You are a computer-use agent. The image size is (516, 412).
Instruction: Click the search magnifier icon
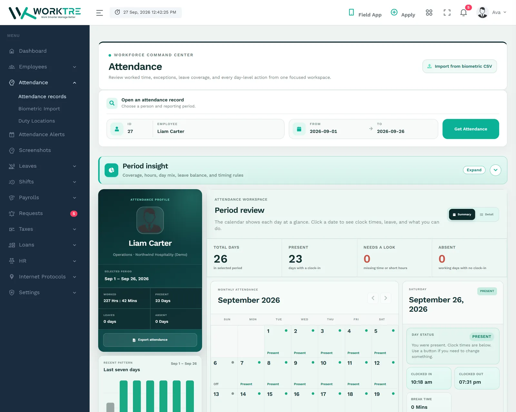(x=112, y=103)
